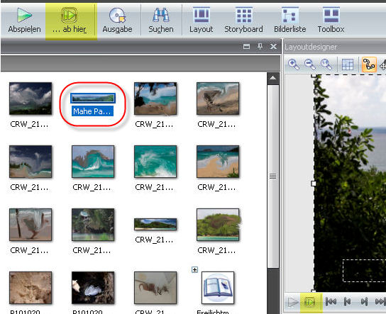The image size is (386, 314).
Task: Open the Ausgabe output tool
Action: pyautogui.click(x=117, y=21)
